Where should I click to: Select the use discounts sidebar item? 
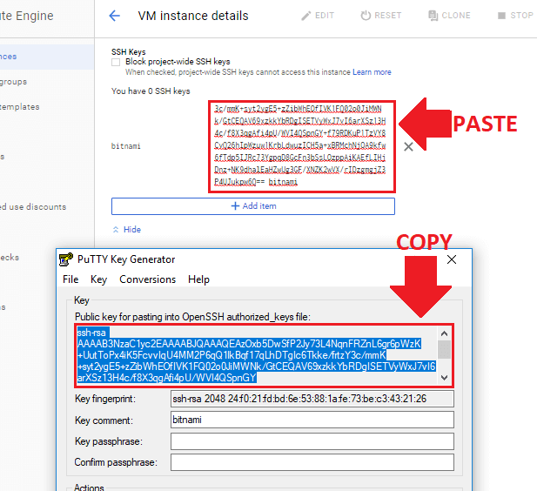click(33, 207)
